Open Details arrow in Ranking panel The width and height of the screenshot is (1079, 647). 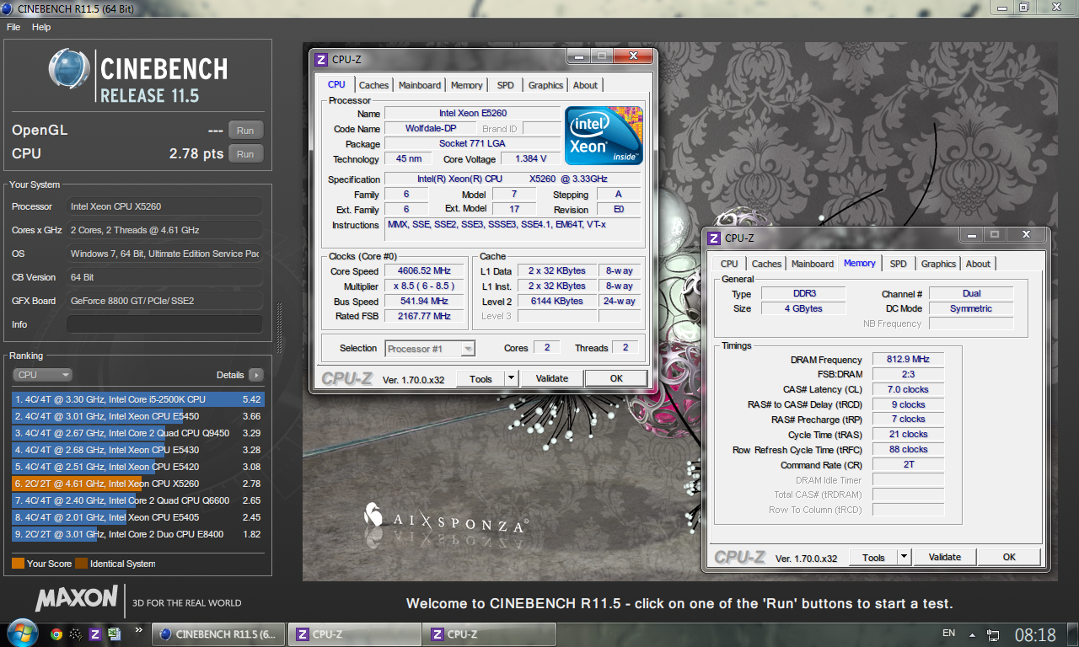tap(255, 375)
